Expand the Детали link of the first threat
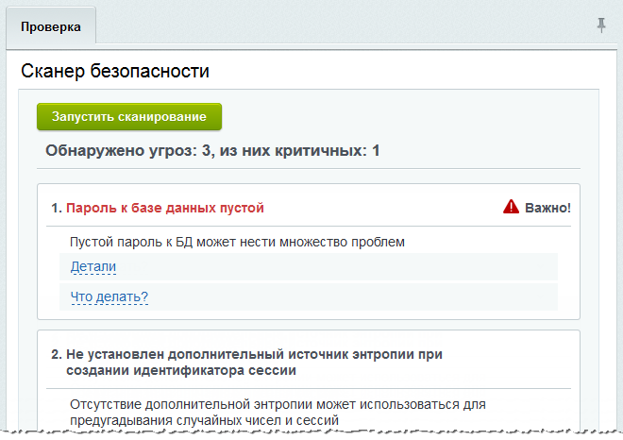This screenshot has width=623, height=440. tap(93, 267)
